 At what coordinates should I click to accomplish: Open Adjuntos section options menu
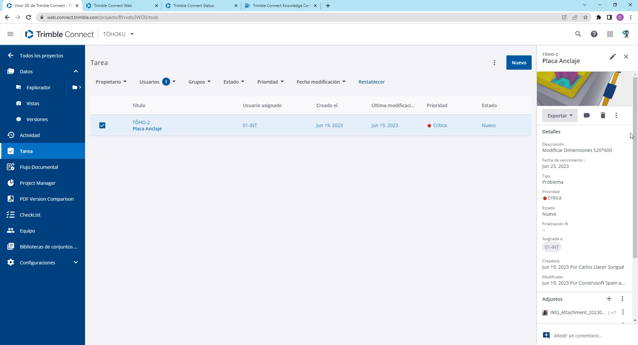pos(622,299)
